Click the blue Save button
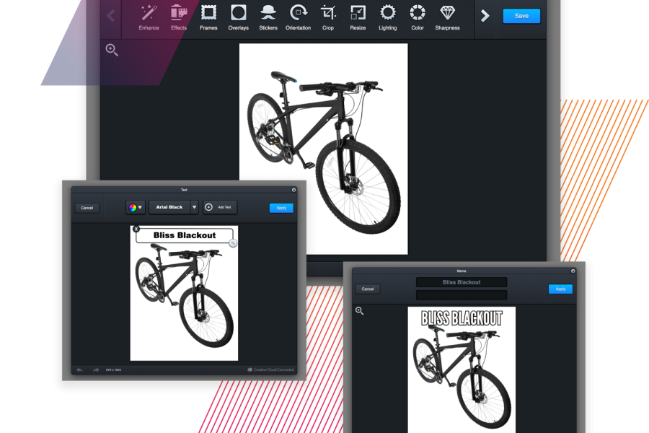Viewport: 649px width, 433px height. pos(521,16)
